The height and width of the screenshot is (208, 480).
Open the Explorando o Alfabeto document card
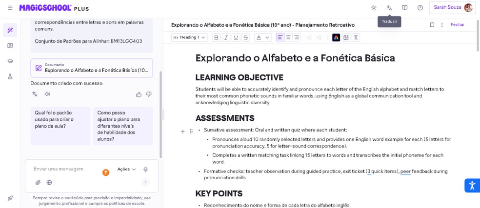click(92, 68)
